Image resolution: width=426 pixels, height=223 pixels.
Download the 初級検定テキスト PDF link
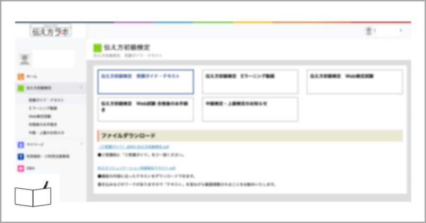(x=137, y=168)
